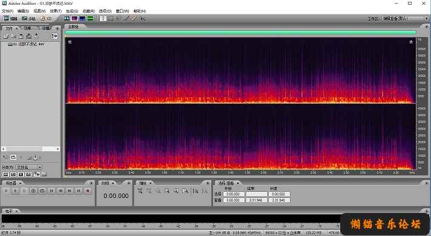
Task: Choose the lasso selection tool
Action: click(119, 18)
